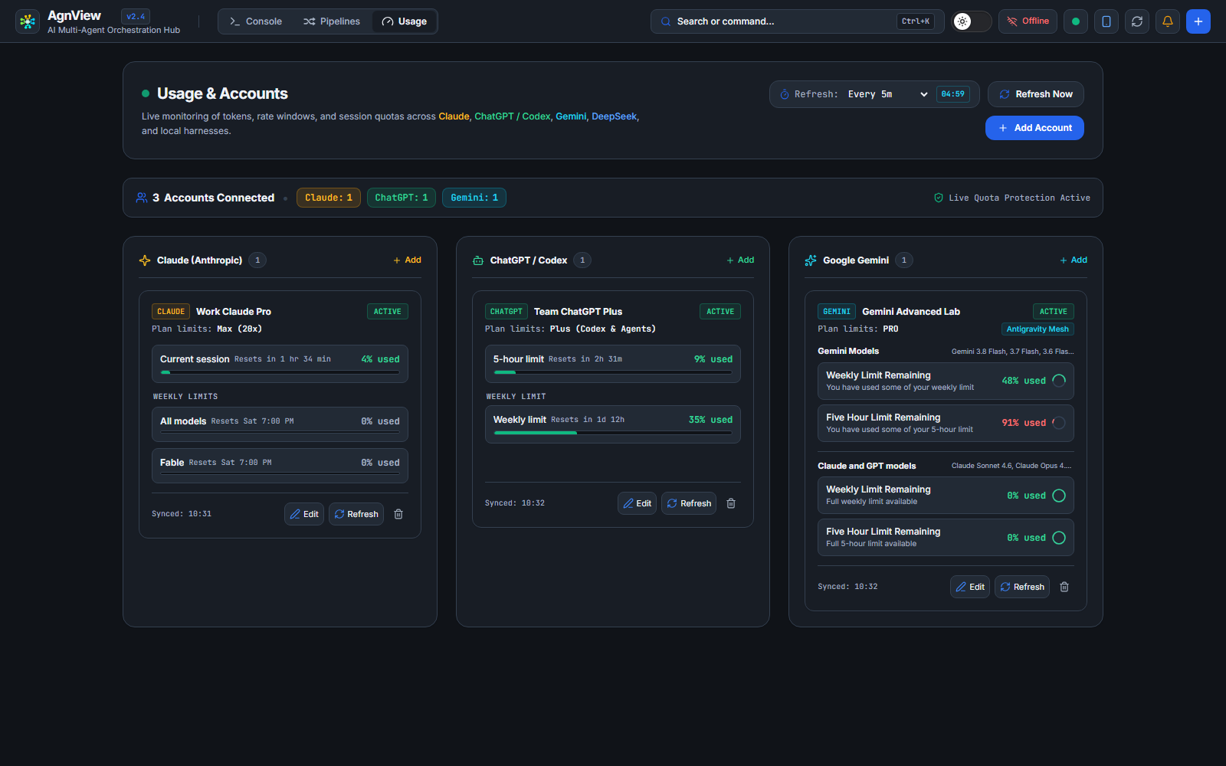1226x766 pixels.
Task: Click the Offline status button
Action: click(x=1028, y=21)
